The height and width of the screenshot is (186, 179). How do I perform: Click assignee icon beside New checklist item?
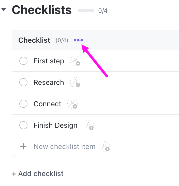(x=105, y=147)
